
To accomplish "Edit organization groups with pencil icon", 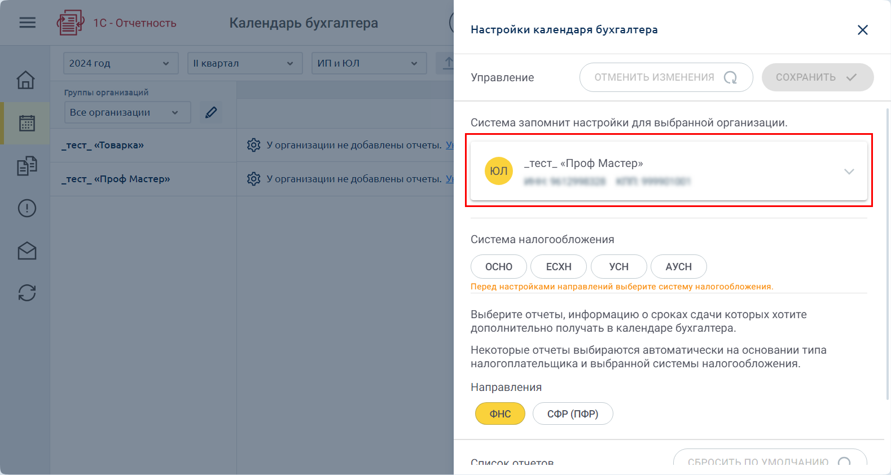I will click(211, 112).
